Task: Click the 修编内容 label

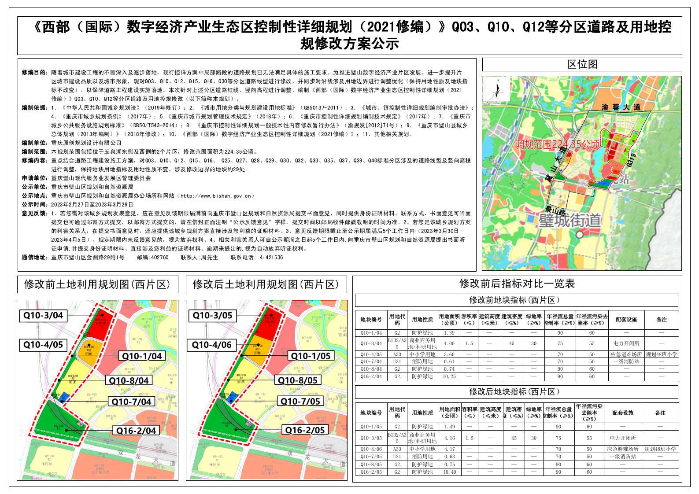Action: [34, 161]
